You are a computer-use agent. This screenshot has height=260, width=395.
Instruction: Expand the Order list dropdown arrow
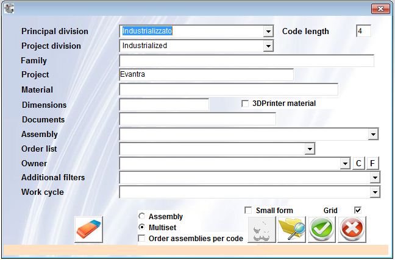pos(310,149)
